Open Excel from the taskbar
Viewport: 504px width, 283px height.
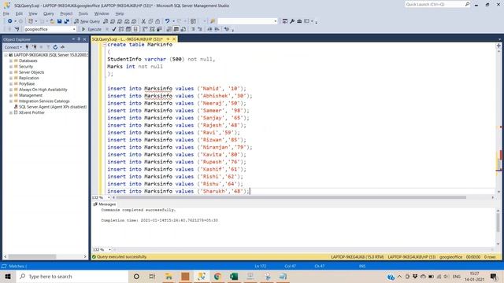(x=234, y=276)
